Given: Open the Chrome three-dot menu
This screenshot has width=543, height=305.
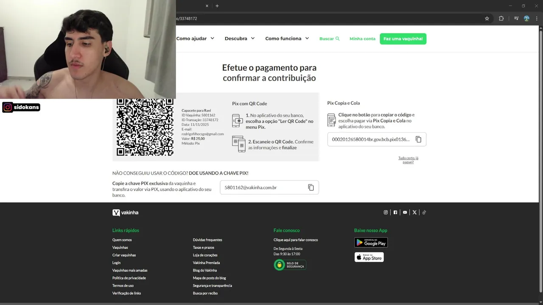Looking at the screenshot, I should coord(536,19).
